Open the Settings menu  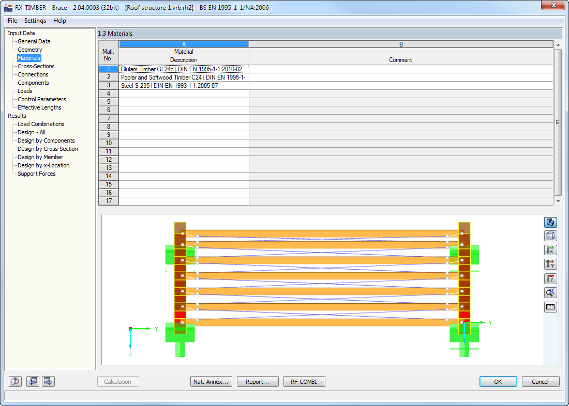pyautogui.click(x=35, y=21)
